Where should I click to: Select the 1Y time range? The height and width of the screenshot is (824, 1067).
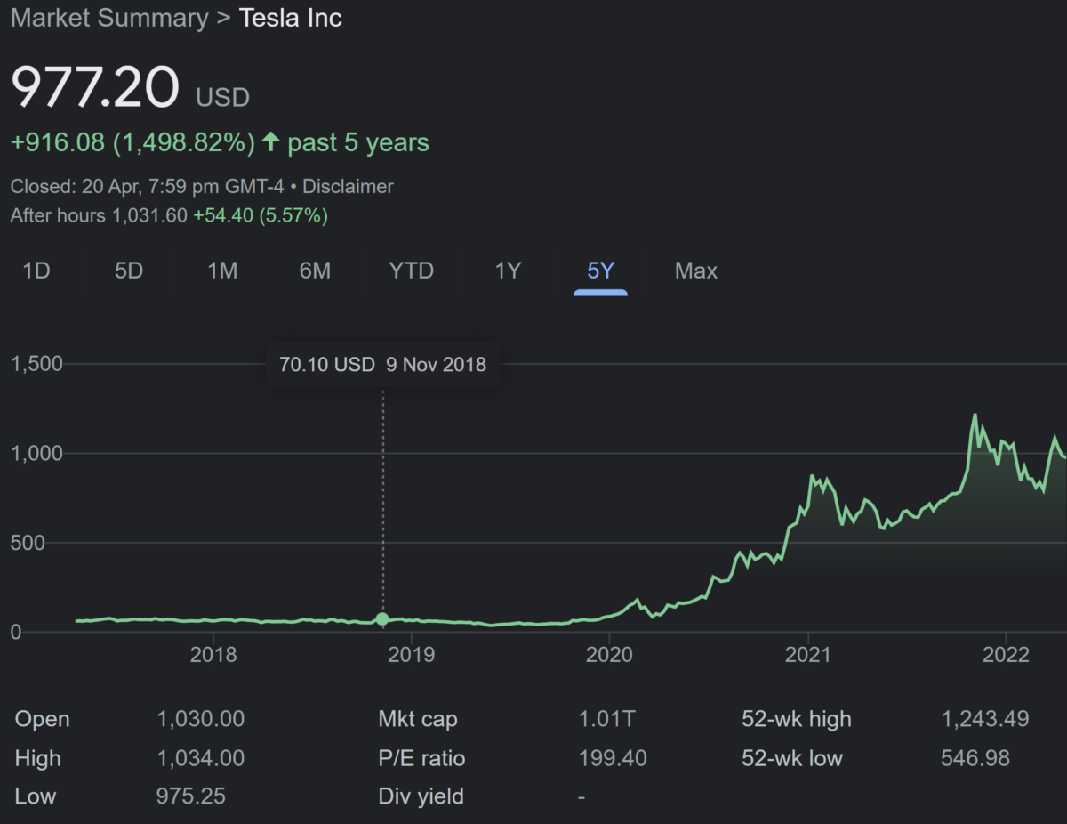[x=508, y=271]
